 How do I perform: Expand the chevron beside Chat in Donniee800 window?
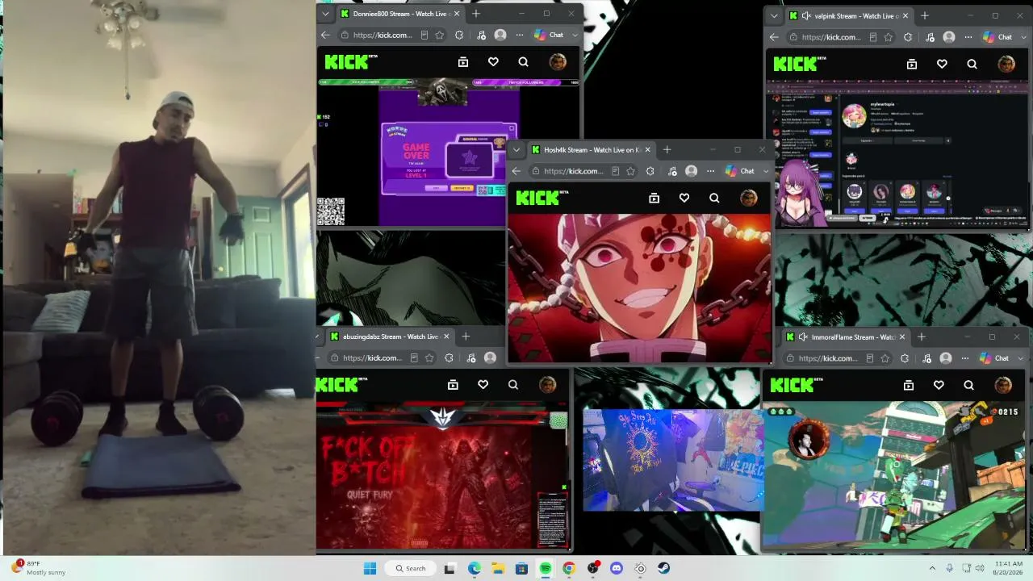click(x=575, y=36)
